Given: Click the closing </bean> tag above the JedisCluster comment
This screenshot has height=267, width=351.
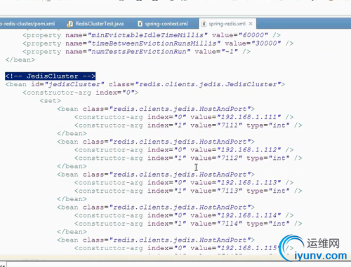Looking at the screenshot, I should point(20,60).
